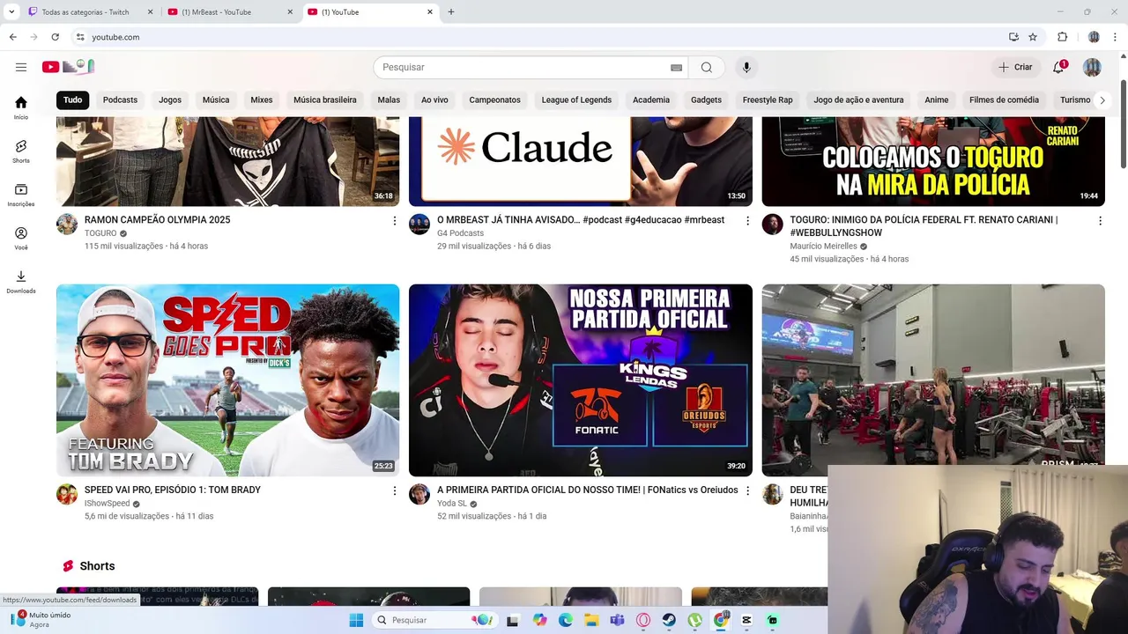Open A PRIMEIRA PARTIDA OFICIAL video title

tap(588, 490)
